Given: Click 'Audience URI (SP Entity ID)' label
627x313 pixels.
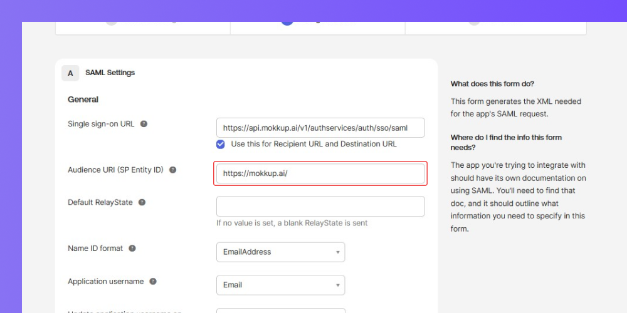Looking at the screenshot, I should click(115, 170).
